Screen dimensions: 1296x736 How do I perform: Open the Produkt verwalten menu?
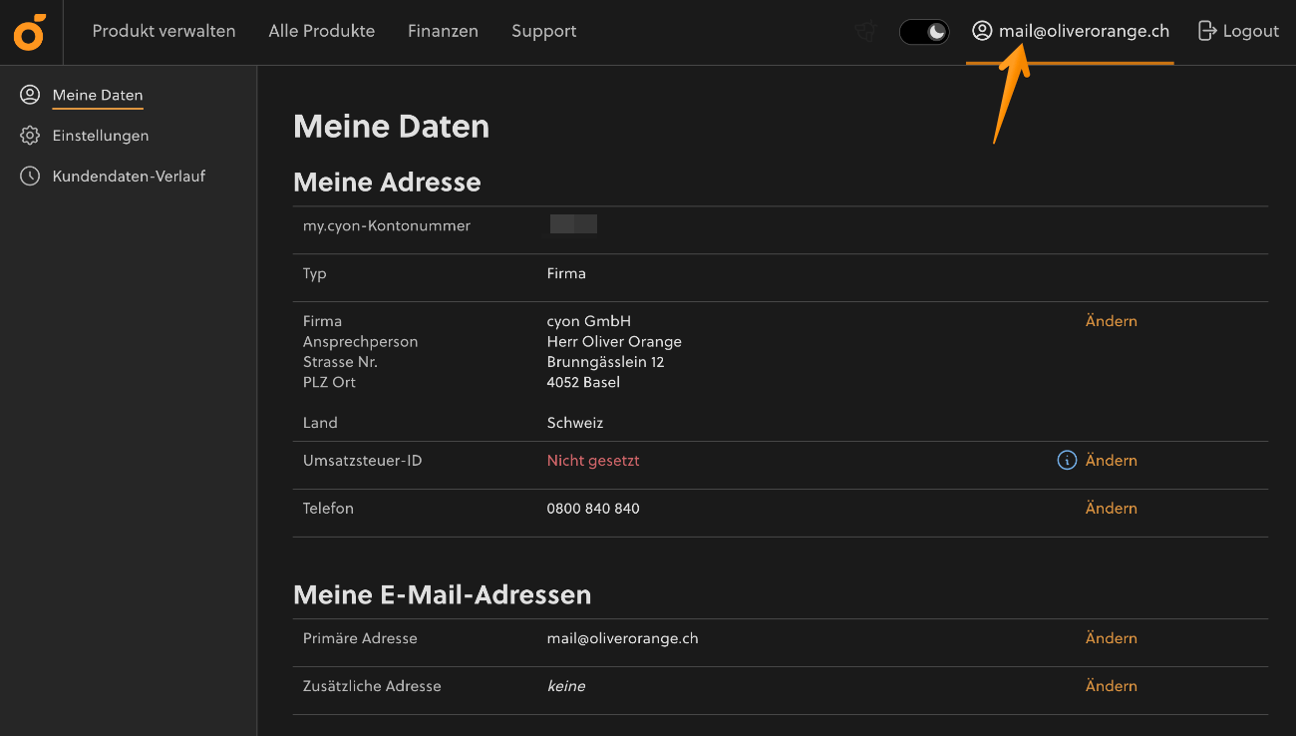[164, 31]
